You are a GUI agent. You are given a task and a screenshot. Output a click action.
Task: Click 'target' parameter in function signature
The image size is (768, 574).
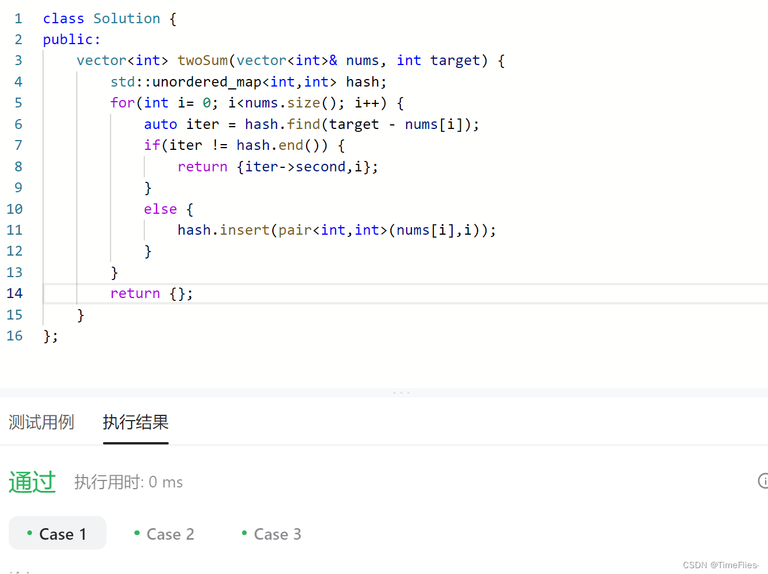[x=455, y=60]
